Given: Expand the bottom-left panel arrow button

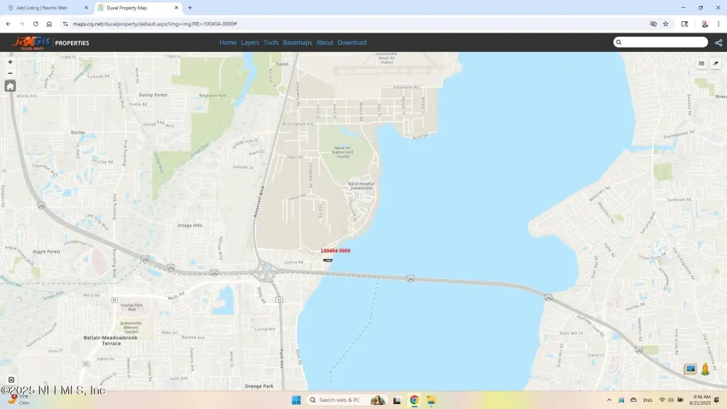Looking at the screenshot, I should coord(11,380).
